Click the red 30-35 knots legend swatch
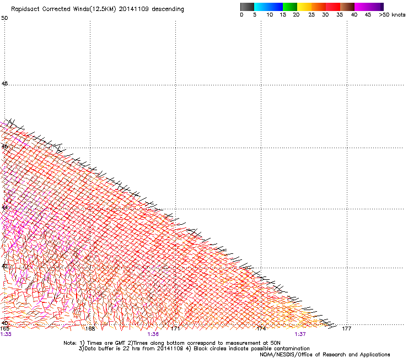The width and height of the screenshot is (408, 358). [x=333, y=7]
